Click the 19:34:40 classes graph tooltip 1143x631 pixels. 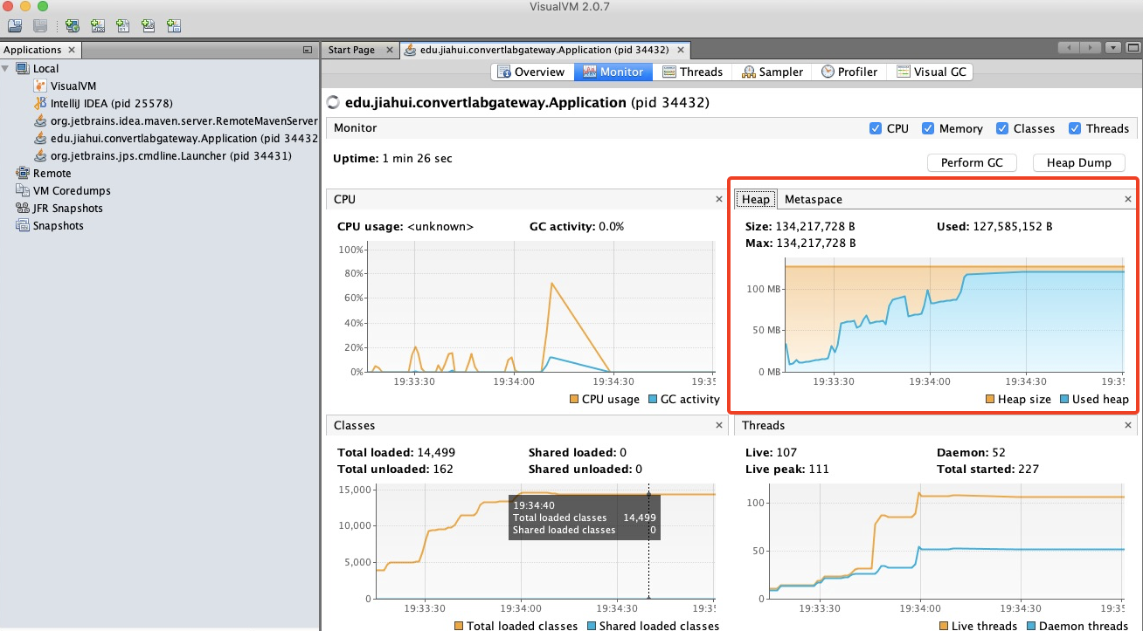(x=585, y=518)
